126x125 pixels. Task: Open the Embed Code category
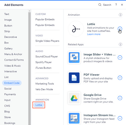tap(12, 83)
